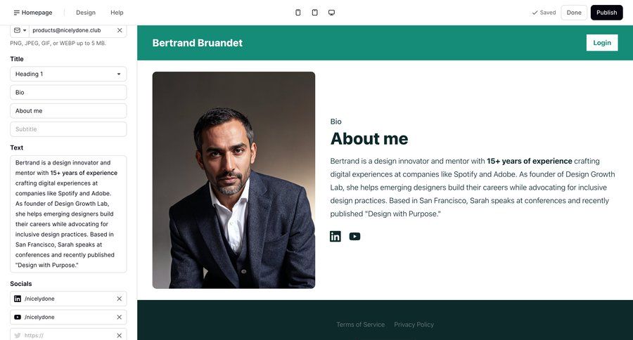The image size is (633, 340).
Task: Remove the YouTube social entry
Action: [x=120, y=317]
